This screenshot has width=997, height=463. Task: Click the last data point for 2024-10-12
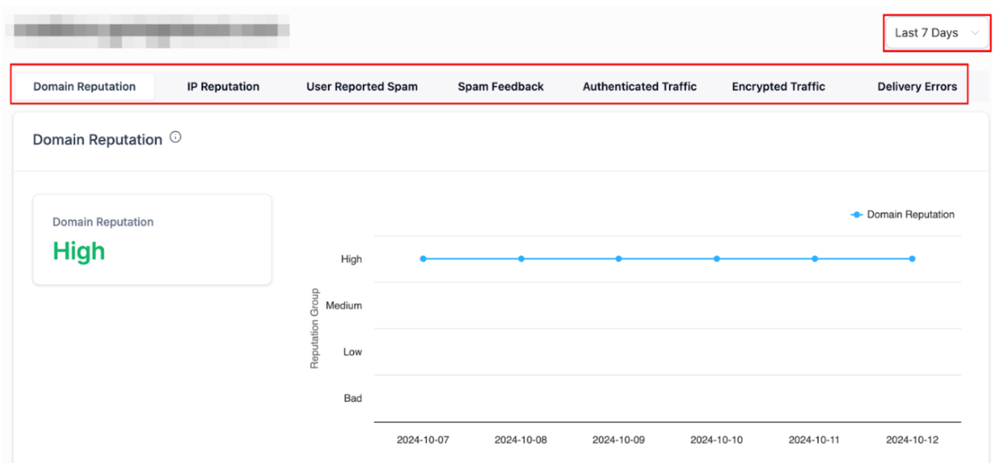[912, 258]
